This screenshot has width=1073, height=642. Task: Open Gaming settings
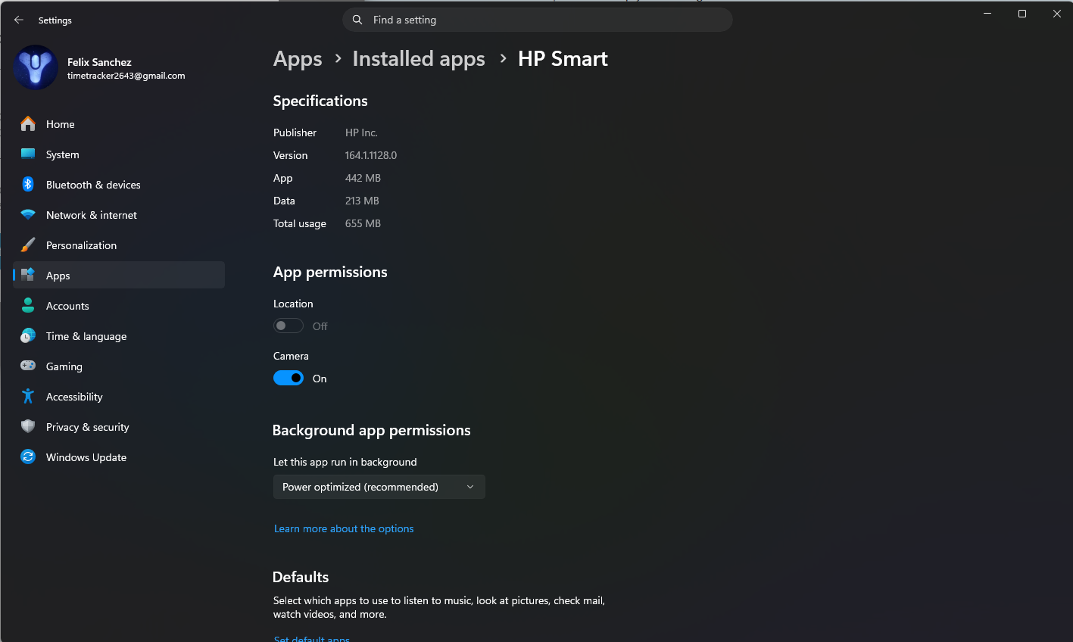[119, 366]
